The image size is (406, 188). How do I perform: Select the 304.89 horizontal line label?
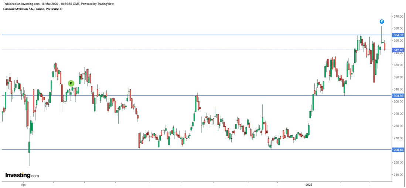tap(398, 95)
